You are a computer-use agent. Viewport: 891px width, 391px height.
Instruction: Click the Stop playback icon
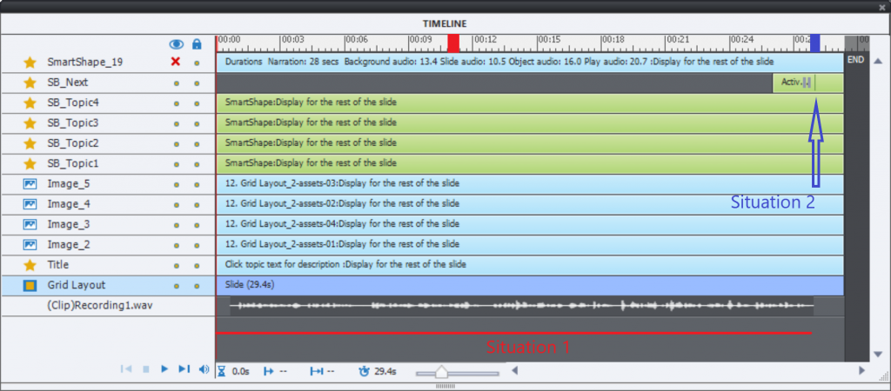click(146, 369)
